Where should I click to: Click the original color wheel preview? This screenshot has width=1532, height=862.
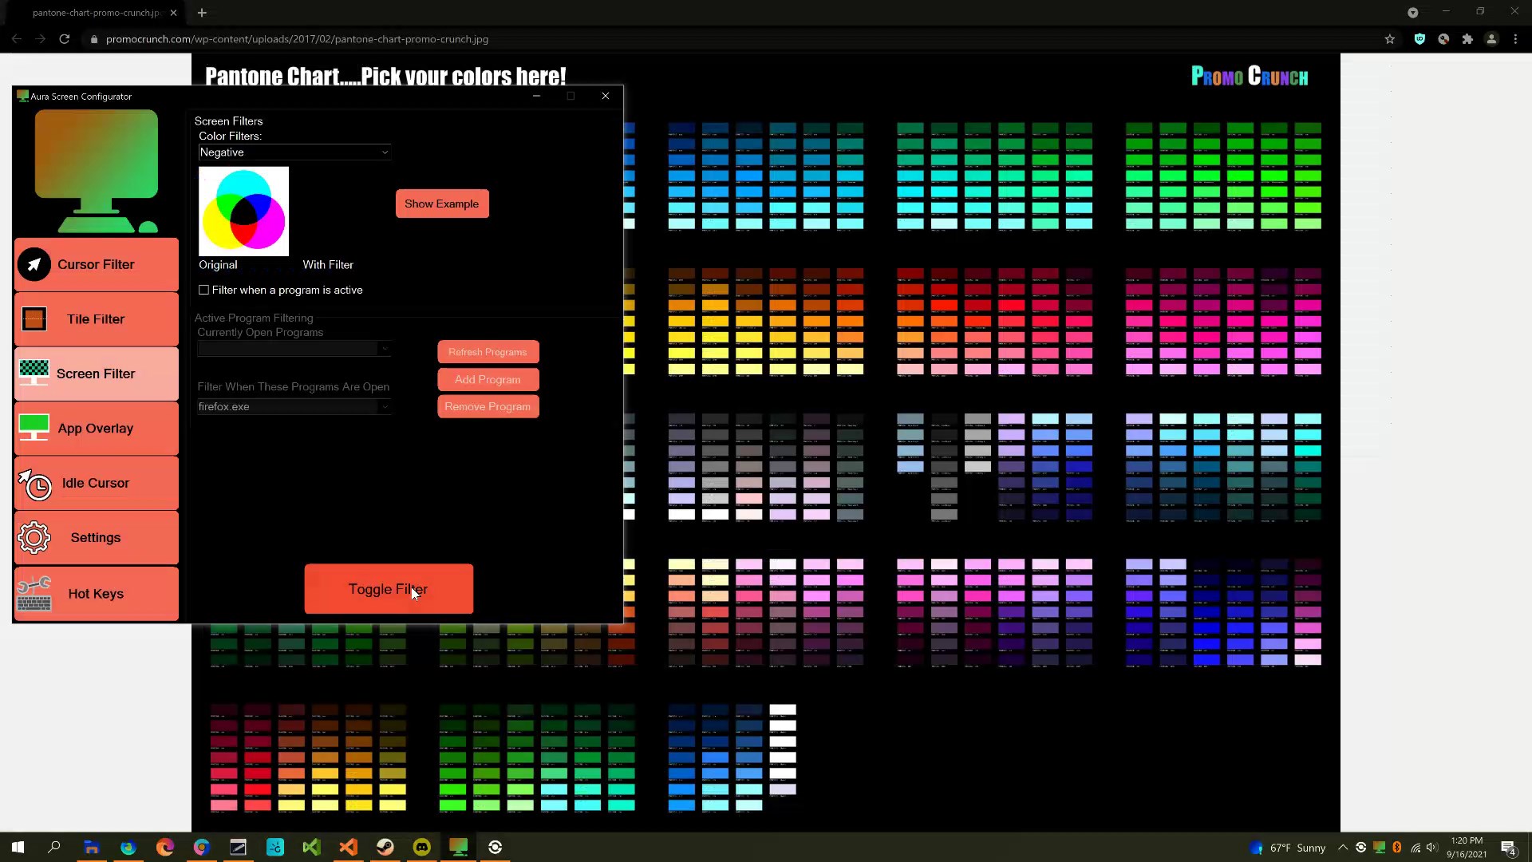[x=243, y=212]
